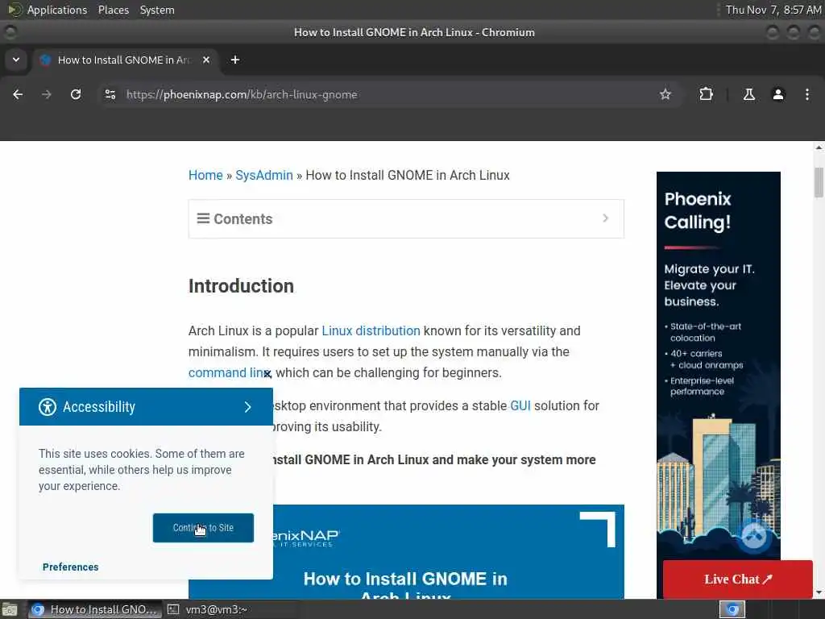Open a new tab with plus button
Viewport: 825px width, 619px height.
pyautogui.click(x=235, y=60)
